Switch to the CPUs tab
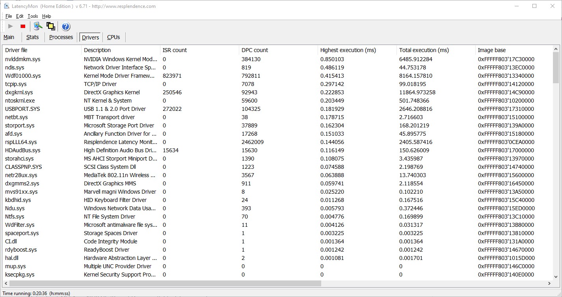 pyautogui.click(x=113, y=37)
